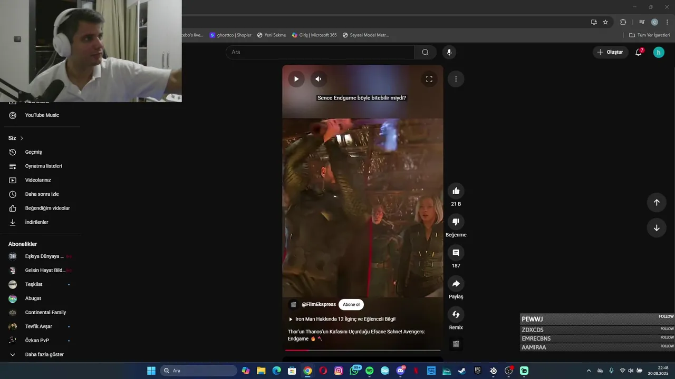
Task: Open Chrome extensions puzzle icon
Action: pyautogui.click(x=623, y=22)
